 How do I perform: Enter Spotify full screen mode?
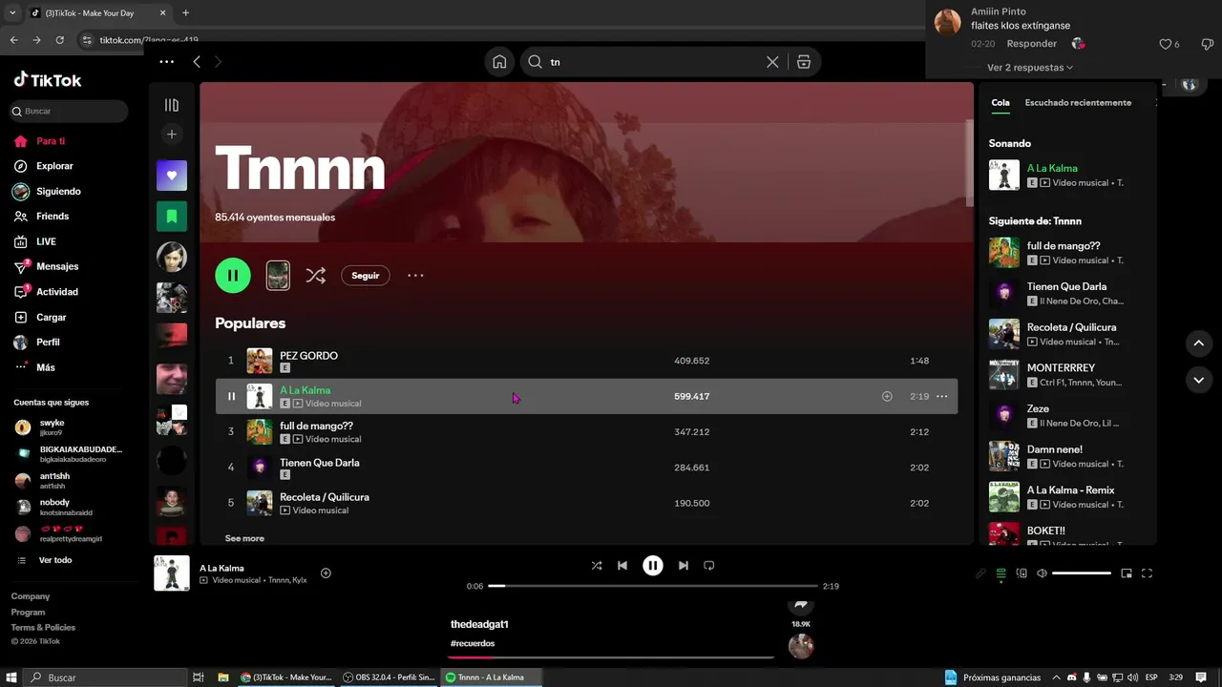[x=1148, y=573]
